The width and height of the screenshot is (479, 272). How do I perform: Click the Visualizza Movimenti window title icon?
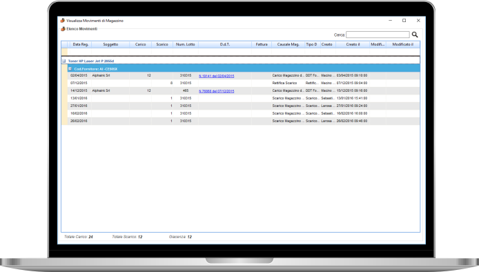[x=63, y=21]
